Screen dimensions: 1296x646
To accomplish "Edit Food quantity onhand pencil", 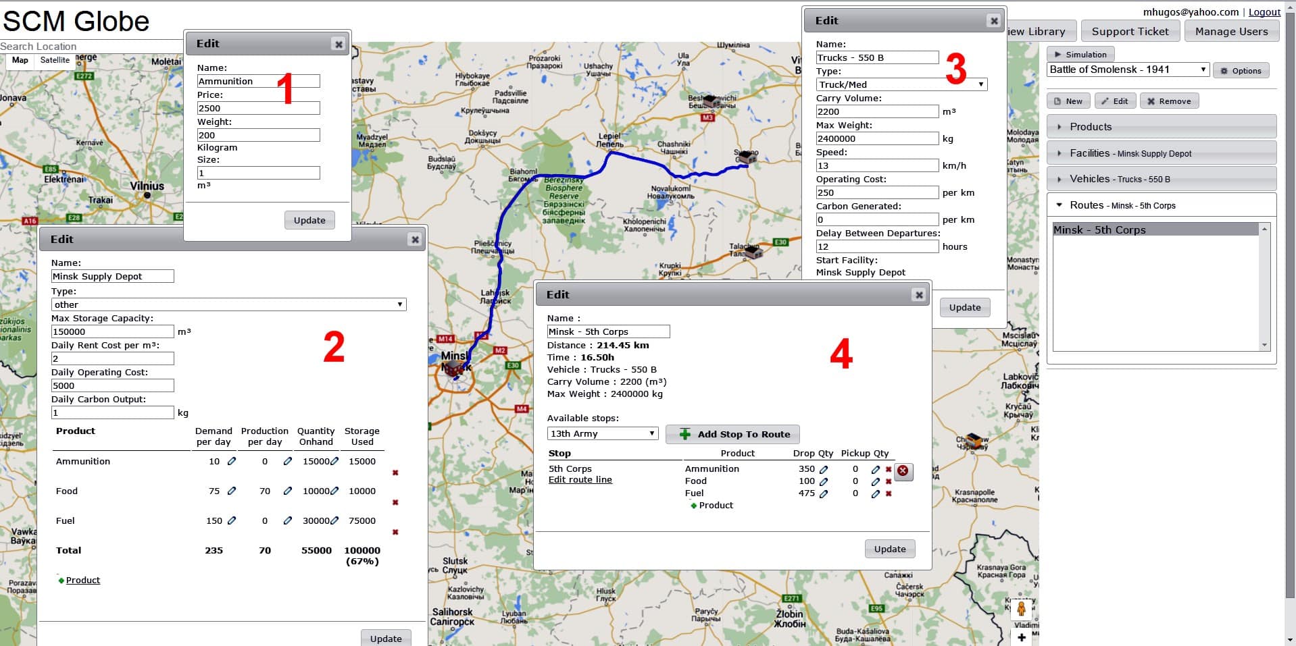I will tap(334, 491).
